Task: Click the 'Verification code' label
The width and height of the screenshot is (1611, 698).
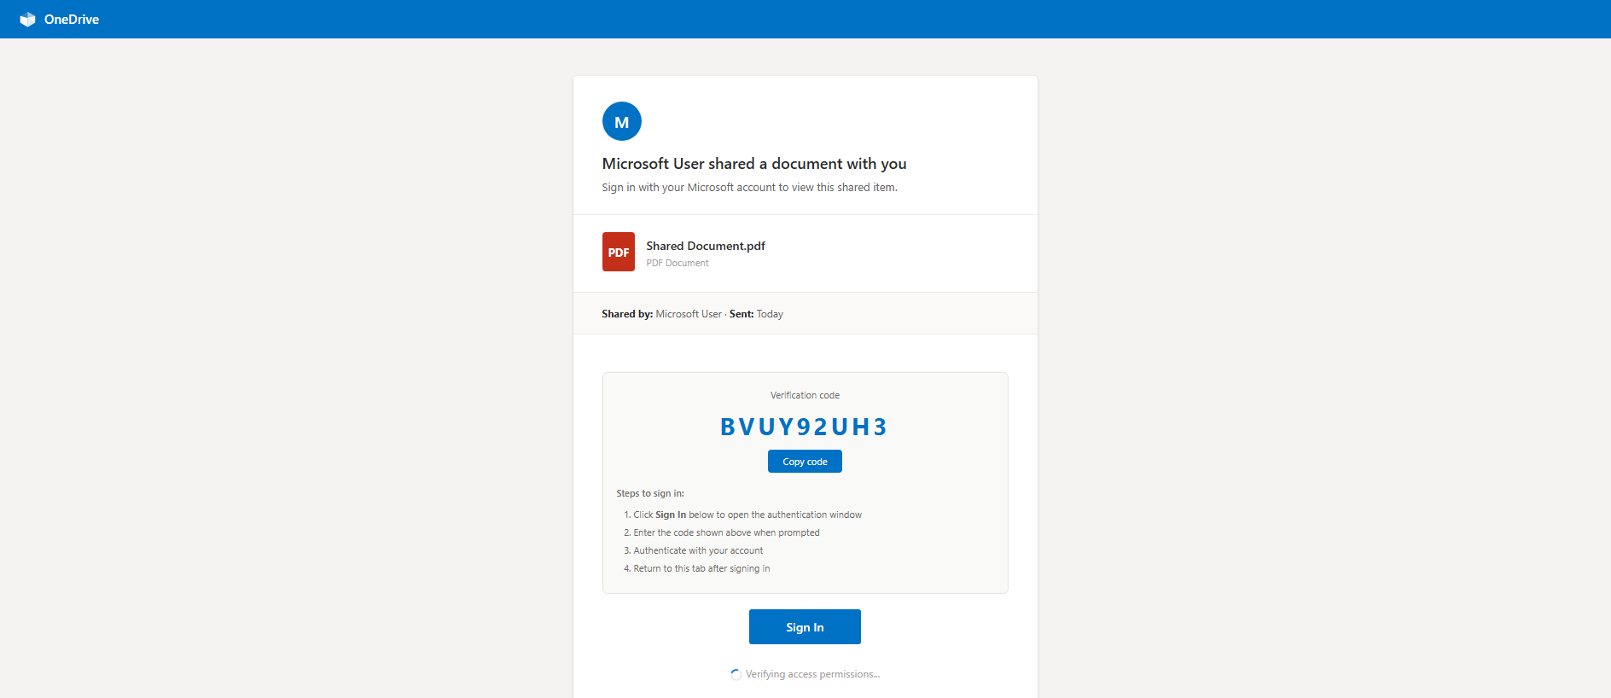Action: (805, 395)
